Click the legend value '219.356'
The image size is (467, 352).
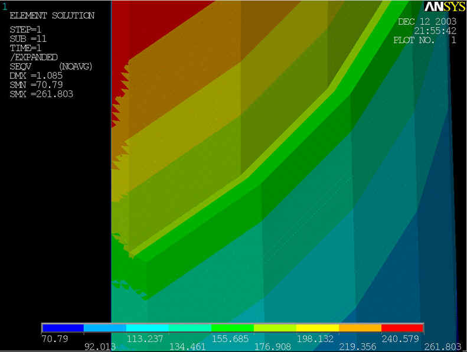point(358,347)
